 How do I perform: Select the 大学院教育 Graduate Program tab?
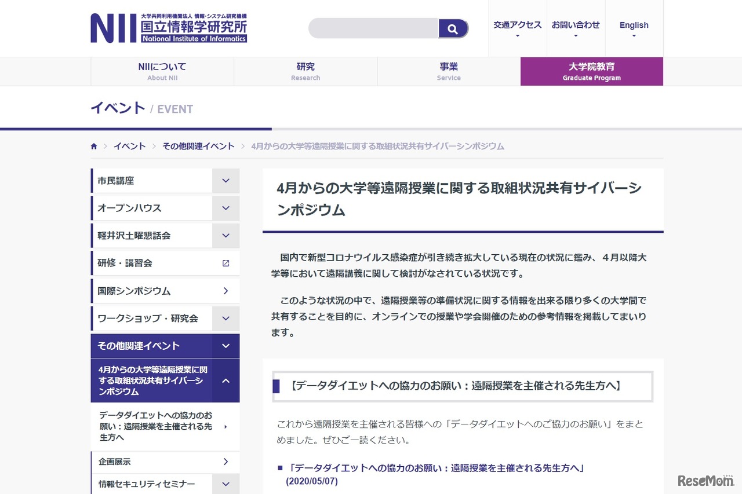(x=591, y=71)
